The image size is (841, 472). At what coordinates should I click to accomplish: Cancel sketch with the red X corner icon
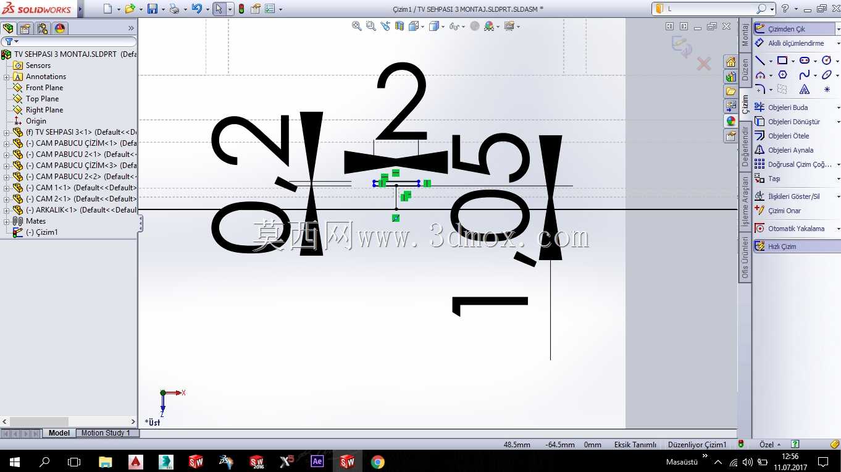704,64
